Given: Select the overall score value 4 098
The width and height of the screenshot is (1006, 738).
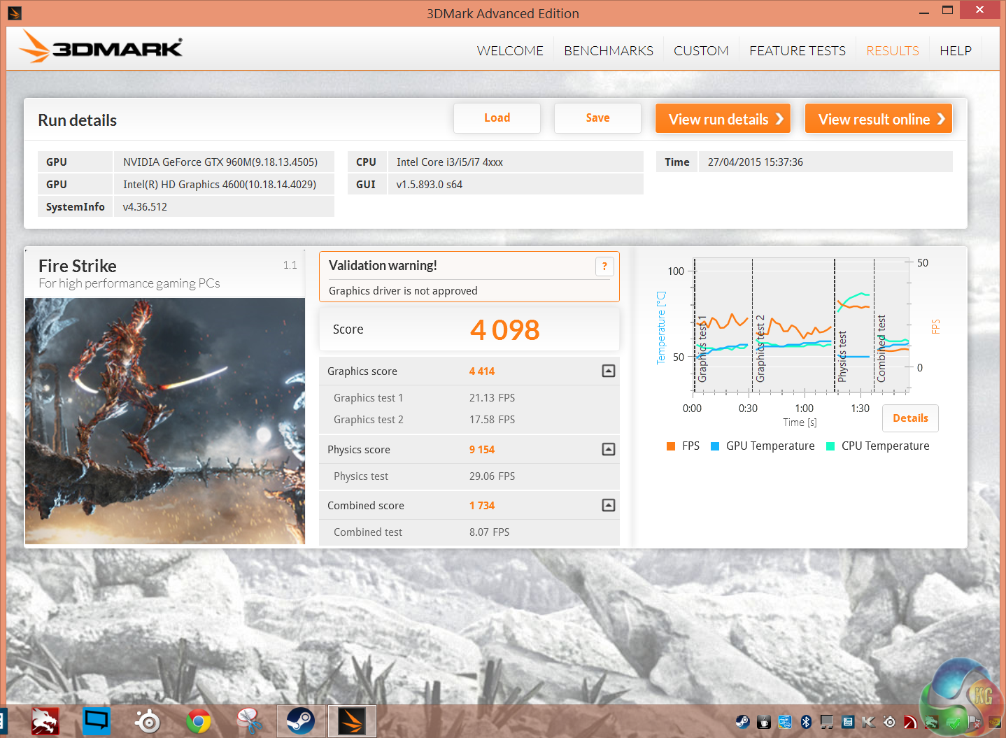Looking at the screenshot, I should pos(504,330).
